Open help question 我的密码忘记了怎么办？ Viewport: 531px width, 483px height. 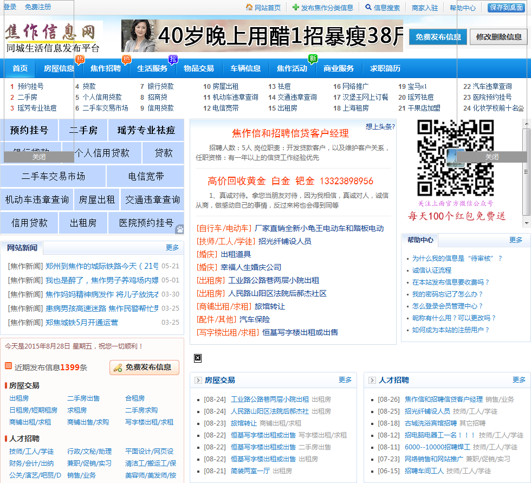tap(448, 294)
